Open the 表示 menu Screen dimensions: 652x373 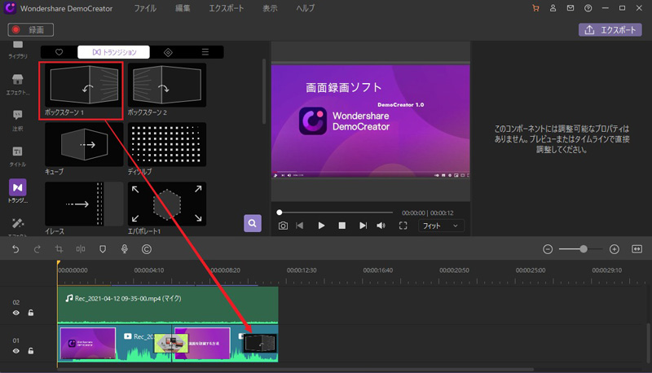[270, 8]
